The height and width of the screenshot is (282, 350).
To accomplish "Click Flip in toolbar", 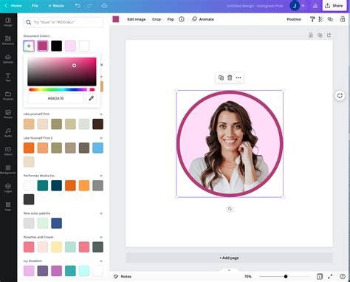I will (171, 19).
